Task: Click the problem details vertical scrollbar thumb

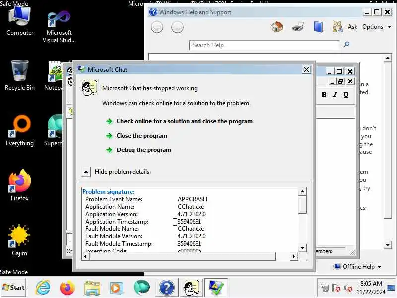Action: [302, 205]
